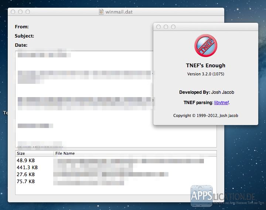
Task: Close the About TNEF's Enough window
Action: [x=158, y=27]
